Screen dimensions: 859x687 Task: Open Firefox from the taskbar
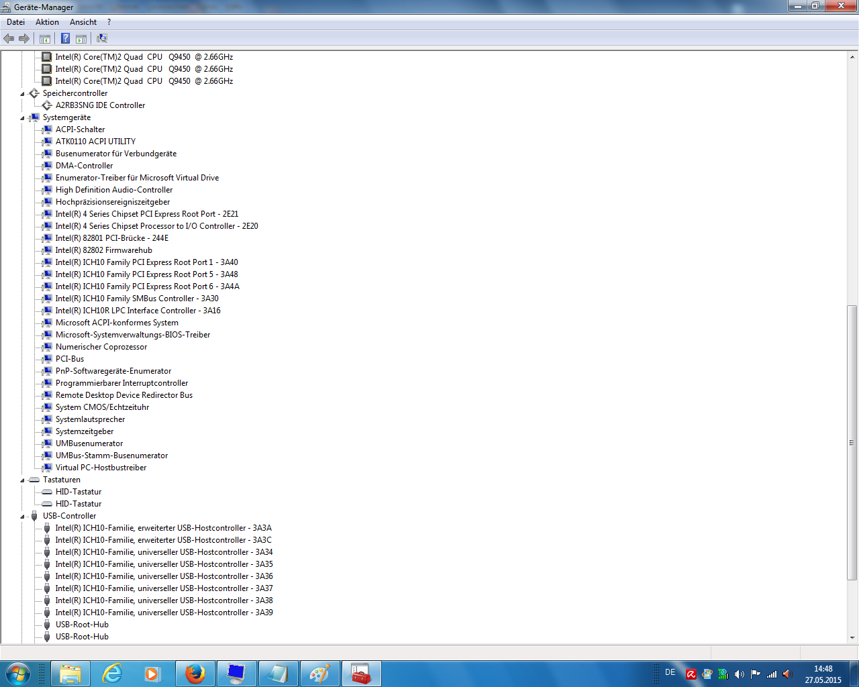click(x=195, y=674)
